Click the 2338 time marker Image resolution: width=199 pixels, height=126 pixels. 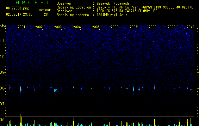[x=152, y=27]
